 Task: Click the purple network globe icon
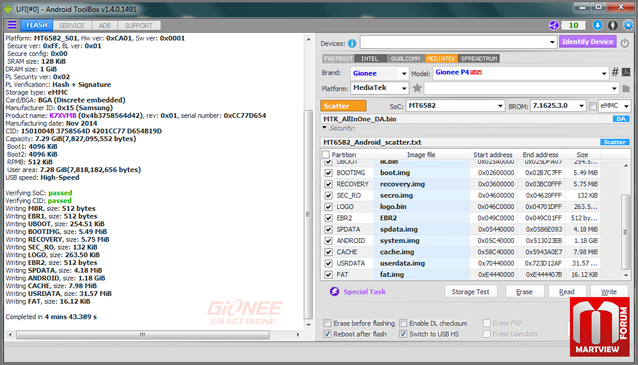(554, 25)
